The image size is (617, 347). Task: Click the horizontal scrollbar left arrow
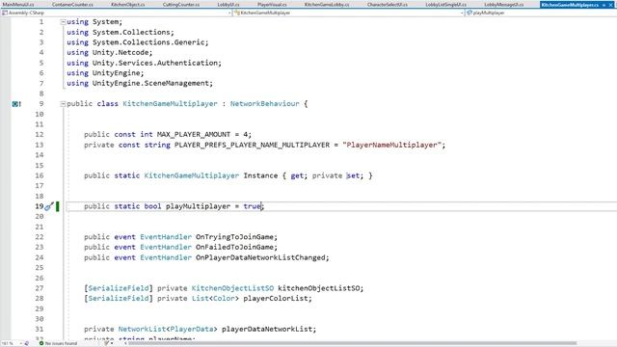(125, 343)
